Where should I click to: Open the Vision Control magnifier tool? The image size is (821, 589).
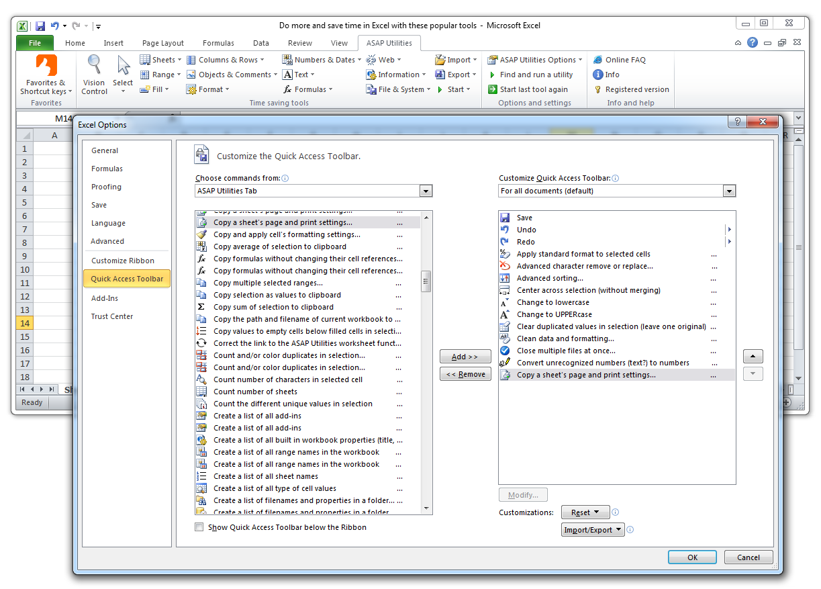pyautogui.click(x=94, y=65)
